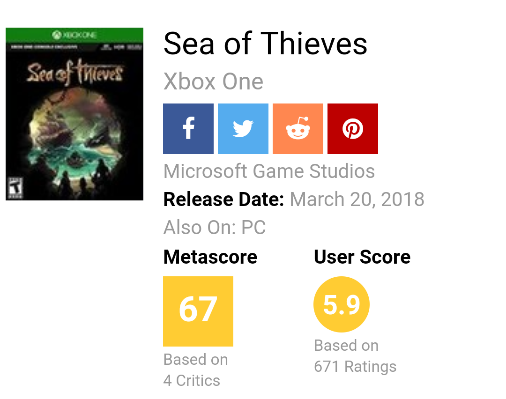Select the March 20, 2018 date text
This screenshot has height=399, width=506.
357,199
